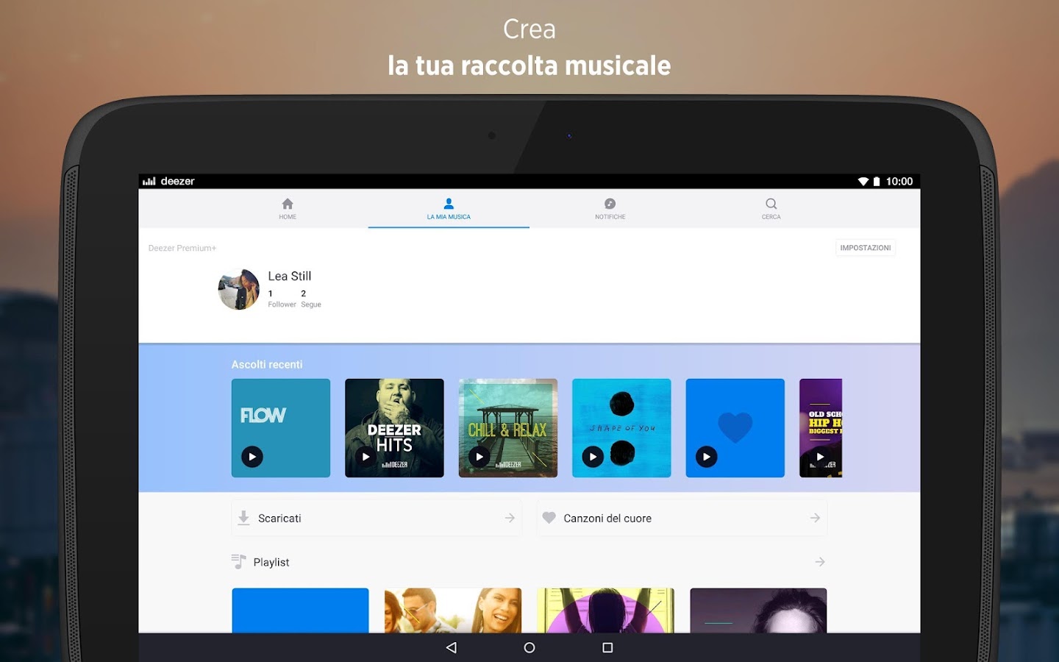Open the solid blue playlist thumbnail
Image resolution: width=1059 pixels, height=662 pixels.
point(300,611)
